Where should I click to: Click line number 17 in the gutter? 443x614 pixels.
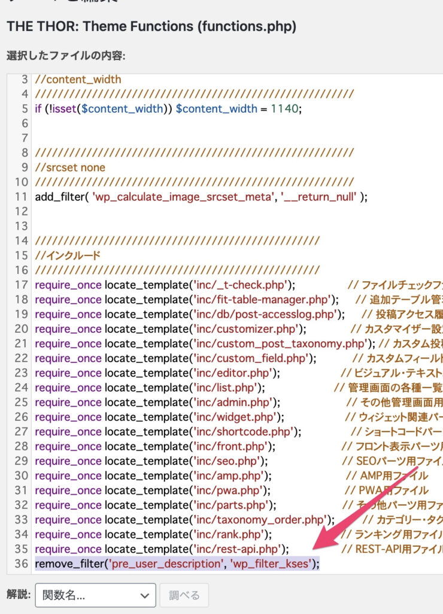pos(21,285)
